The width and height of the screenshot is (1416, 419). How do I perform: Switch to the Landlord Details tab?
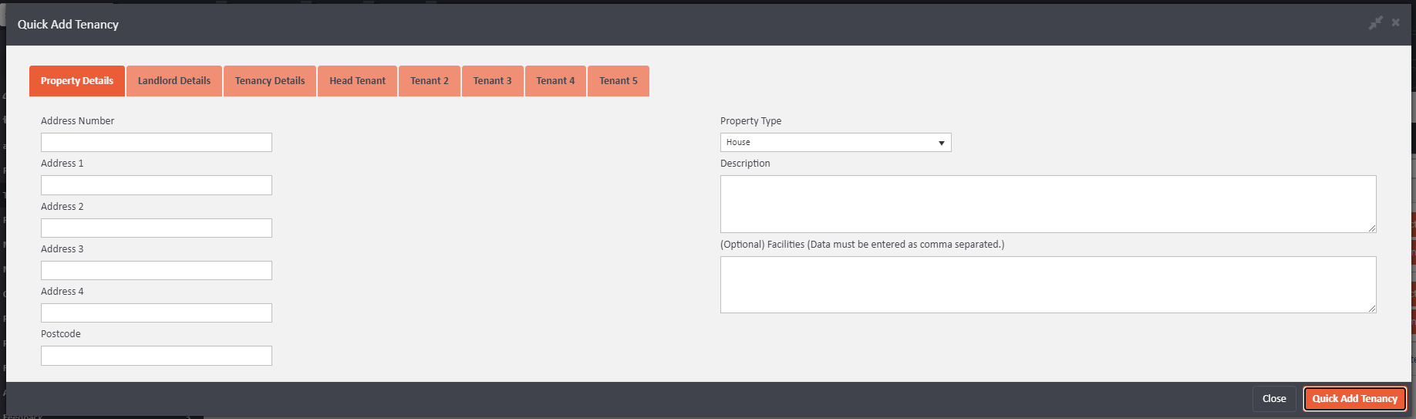tap(174, 81)
